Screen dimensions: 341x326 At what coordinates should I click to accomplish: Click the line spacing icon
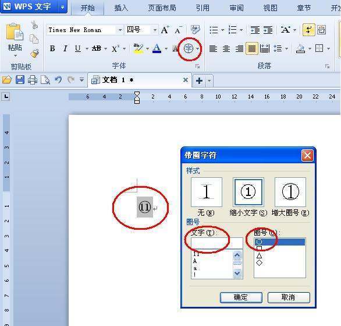[x=278, y=48]
